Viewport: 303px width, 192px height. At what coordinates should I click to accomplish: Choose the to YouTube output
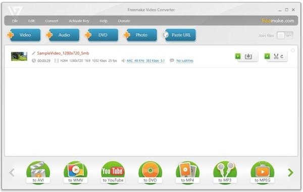click(x=113, y=172)
